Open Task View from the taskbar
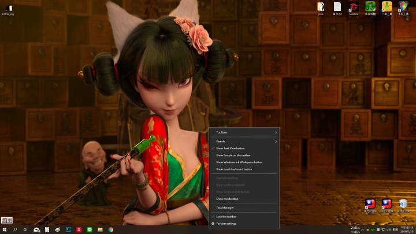416x234 pixels. click(x=25, y=230)
